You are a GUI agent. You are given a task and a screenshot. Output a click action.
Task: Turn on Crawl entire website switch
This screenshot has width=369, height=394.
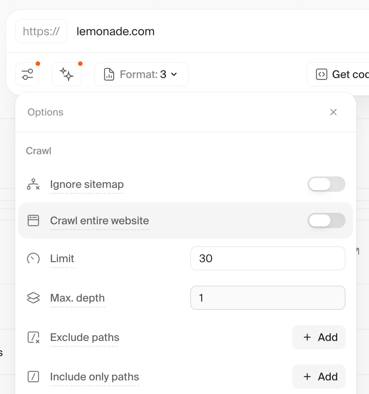coord(326,220)
